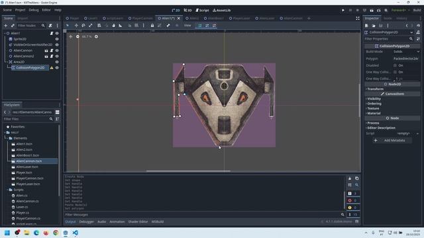Click the Erase Points polygon tool
424x238 pixels.
[x=214, y=25]
